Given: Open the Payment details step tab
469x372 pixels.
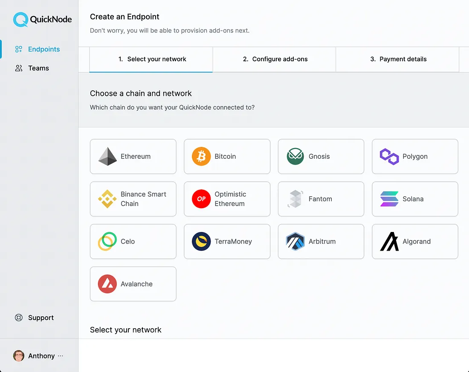Looking at the screenshot, I should point(398,59).
